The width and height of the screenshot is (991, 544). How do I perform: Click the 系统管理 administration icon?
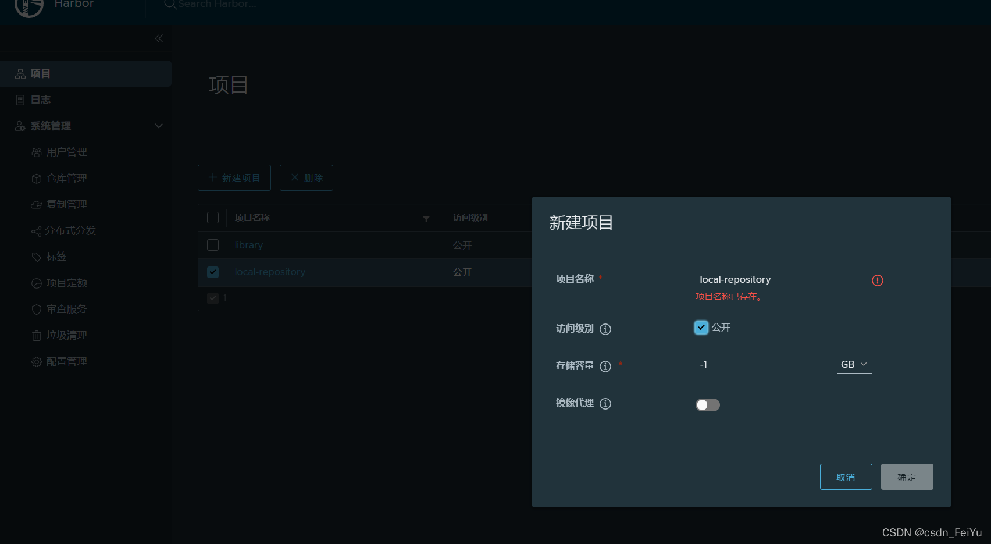click(20, 126)
